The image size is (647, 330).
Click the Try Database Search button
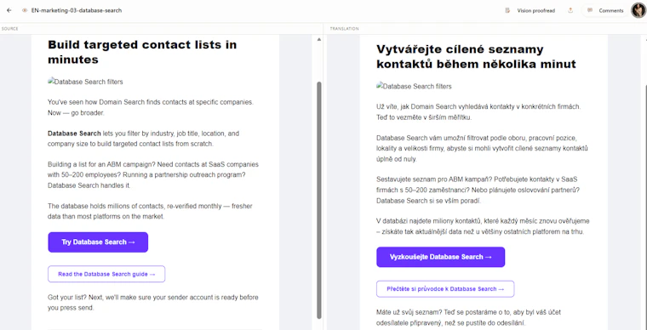(98, 242)
